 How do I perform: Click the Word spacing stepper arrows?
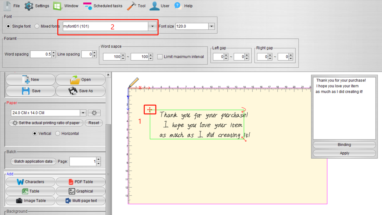[x=54, y=54]
